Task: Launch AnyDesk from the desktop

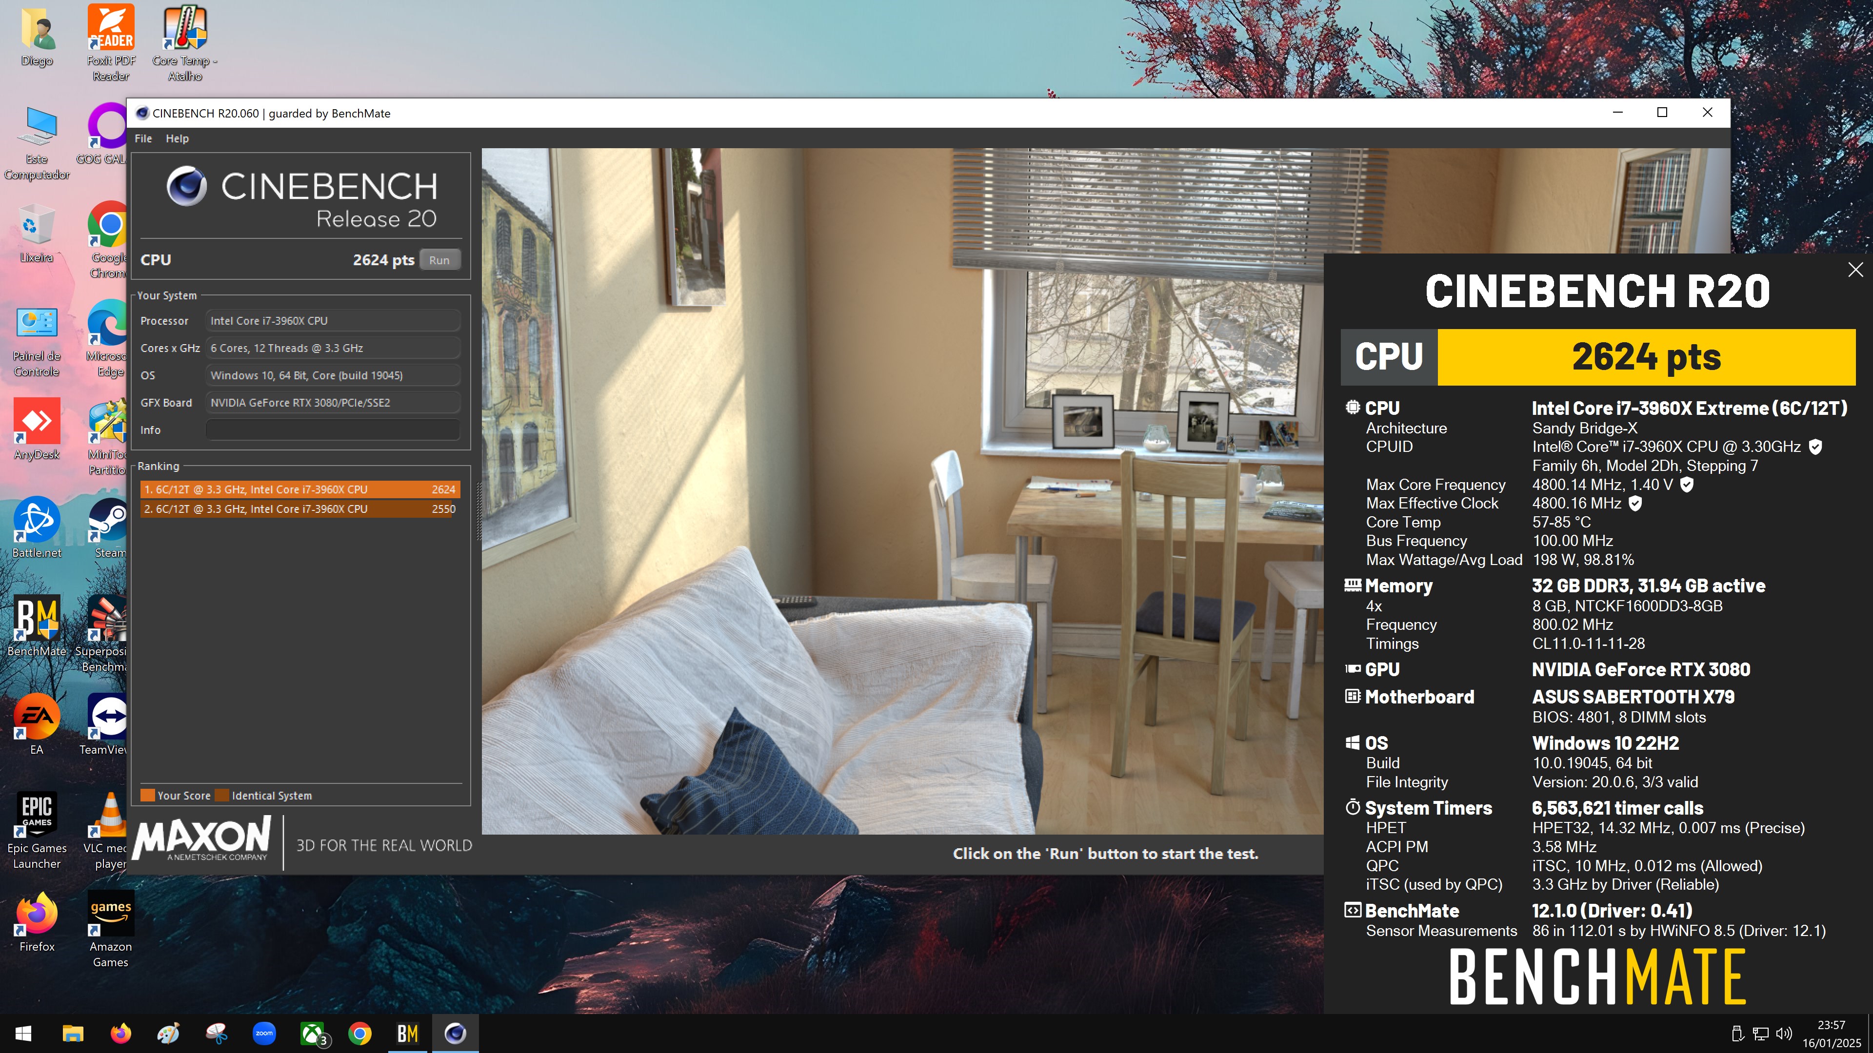Action: tap(37, 429)
